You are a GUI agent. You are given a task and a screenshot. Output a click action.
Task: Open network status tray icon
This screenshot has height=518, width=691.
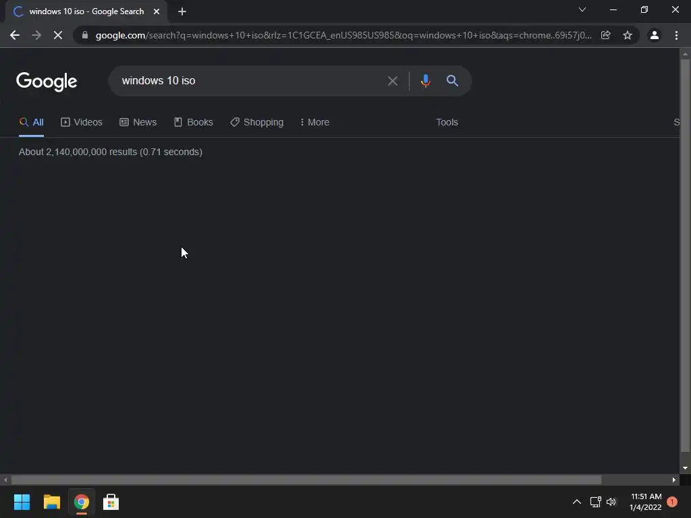pos(595,502)
